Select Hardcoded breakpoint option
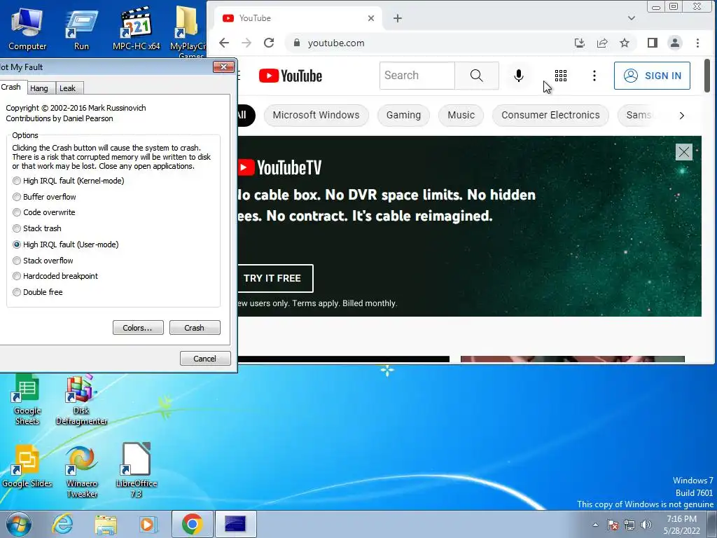The width and height of the screenshot is (717, 538). coord(55,276)
